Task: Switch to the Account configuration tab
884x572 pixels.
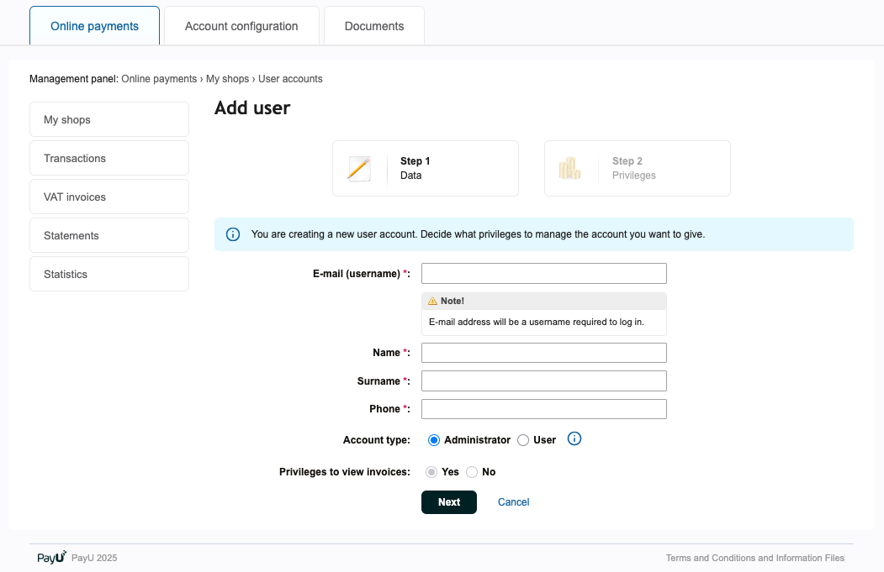Action: coord(241,26)
